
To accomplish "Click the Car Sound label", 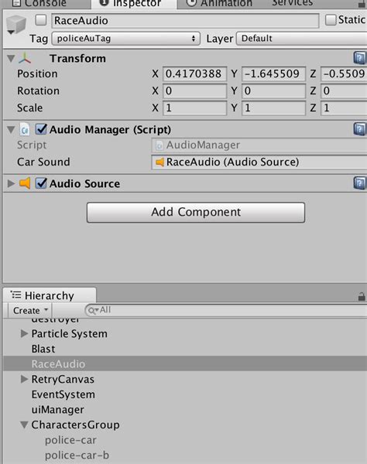I will click(43, 162).
